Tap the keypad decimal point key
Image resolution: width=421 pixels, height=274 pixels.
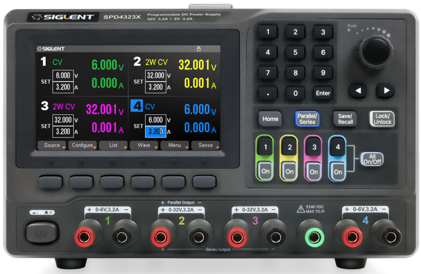click(268, 93)
